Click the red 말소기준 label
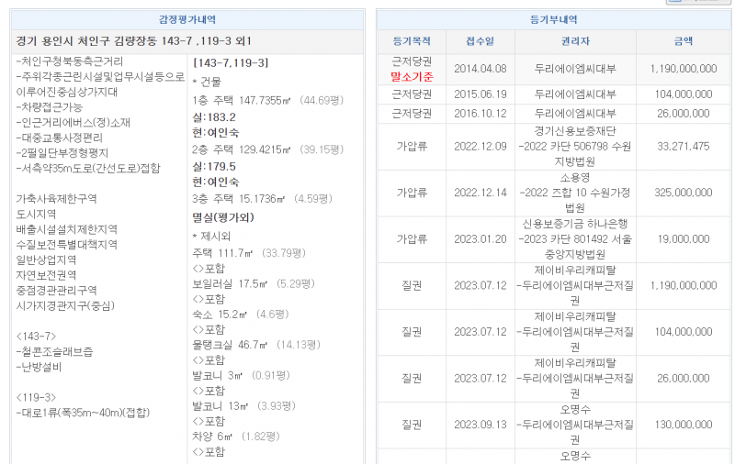Screen dimensions: 735x464 tap(411, 77)
